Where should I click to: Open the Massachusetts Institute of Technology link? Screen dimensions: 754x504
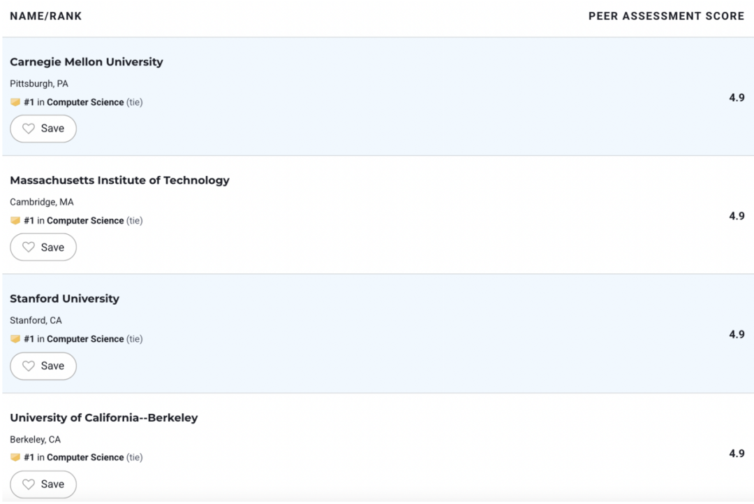(120, 180)
